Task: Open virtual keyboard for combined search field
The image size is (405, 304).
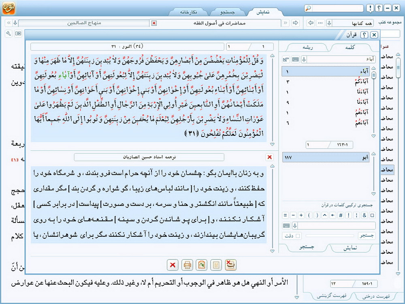Action: tap(286, 226)
